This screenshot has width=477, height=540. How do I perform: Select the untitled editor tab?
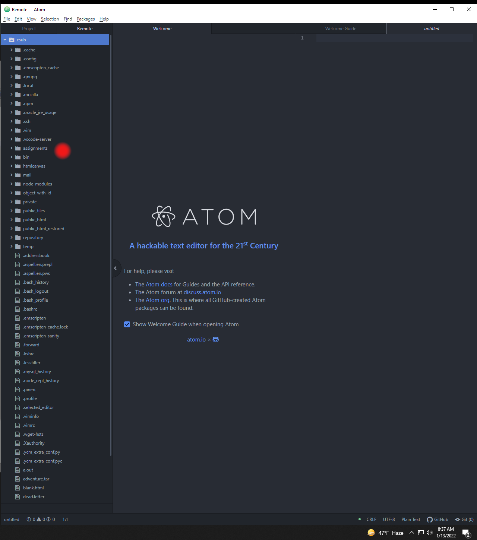coord(432,29)
